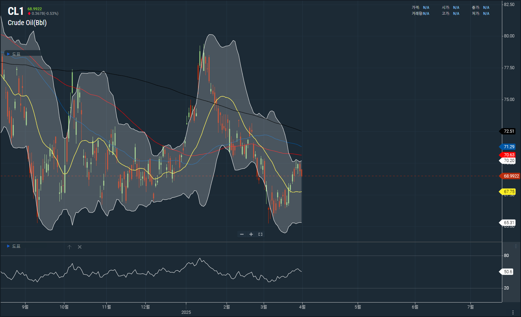Move the indicator panel up with arrow

tap(70, 247)
